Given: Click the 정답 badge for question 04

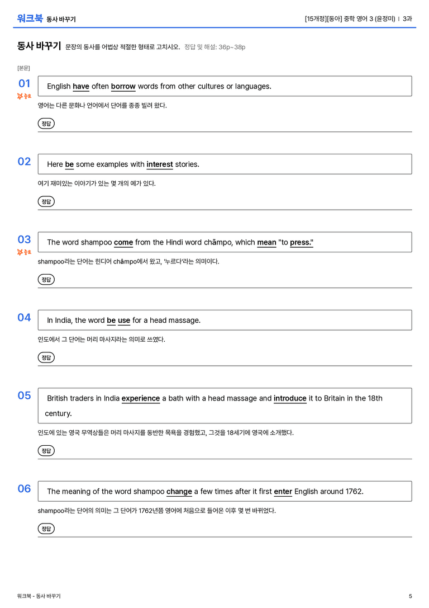Looking at the screenshot, I should [x=46, y=357].
